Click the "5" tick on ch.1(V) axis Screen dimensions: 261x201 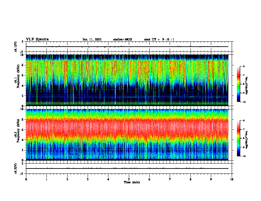point(23,42)
